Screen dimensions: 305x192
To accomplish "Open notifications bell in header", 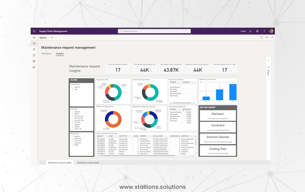I will coord(250,31).
